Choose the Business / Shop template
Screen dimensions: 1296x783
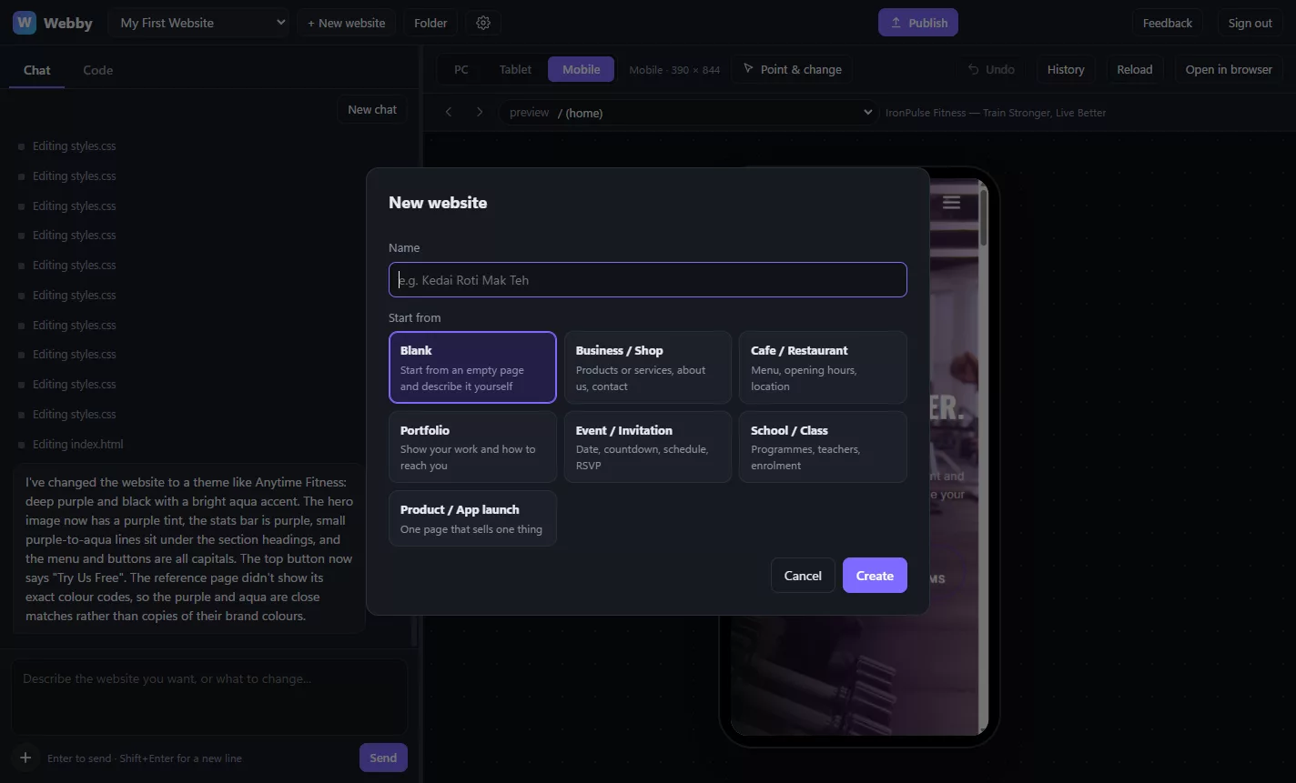648,367
